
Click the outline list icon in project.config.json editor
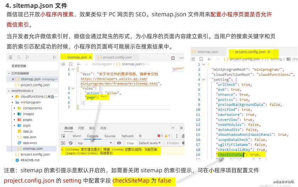point(193,59)
